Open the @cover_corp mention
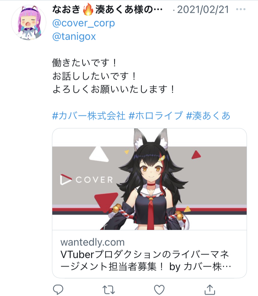This screenshot has width=258, height=296. pyautogui.click(x=84, y=23)
